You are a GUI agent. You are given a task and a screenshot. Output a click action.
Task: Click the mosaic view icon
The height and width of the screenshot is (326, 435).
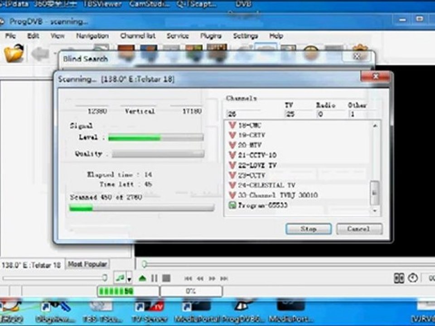coord(399,278)
